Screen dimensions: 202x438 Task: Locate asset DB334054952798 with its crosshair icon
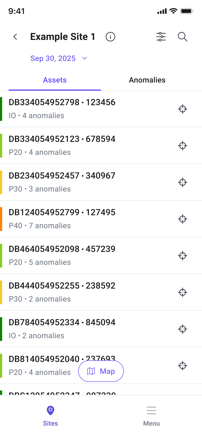click(x=183, y=109)
